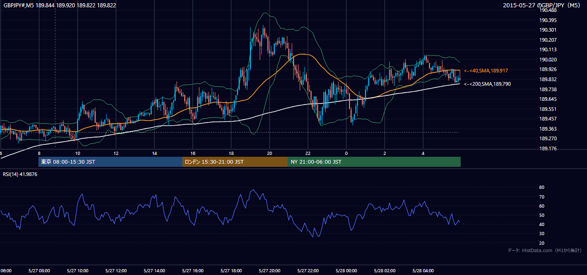The image size is (587, 275).
Task: Click price axis value 190.113
Action: pyautogui.click(x=548, y=49)
